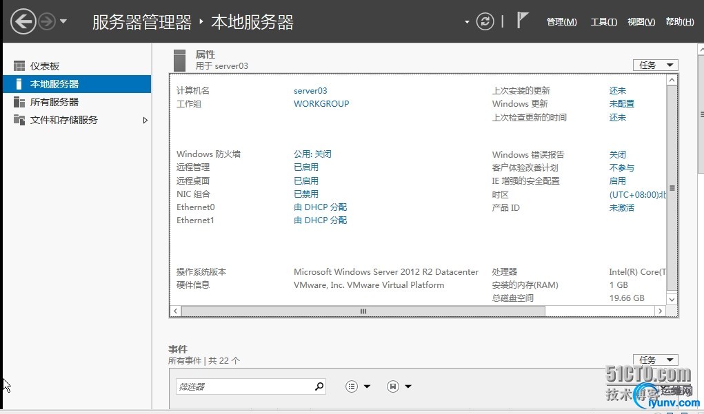This screenshot has width=704, height=414.
Task: Click the forward navigation arrow
Action: click(x=47, y=21)
